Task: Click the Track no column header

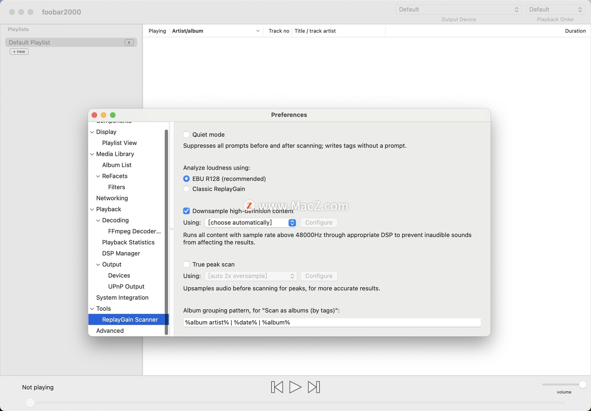Action: [279, 31]
